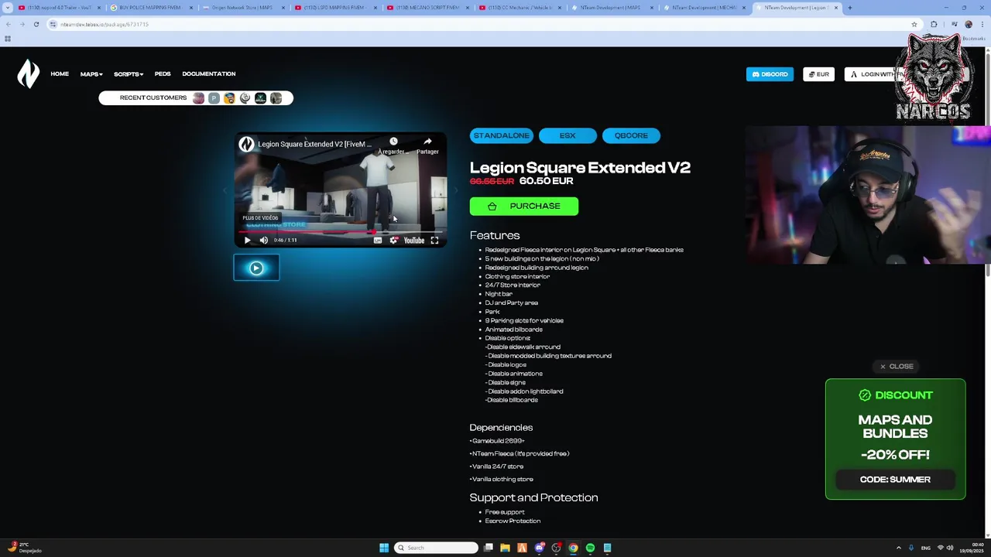Open video on YouTube logo
The height and width of the screenshot is (557, 991).
(x=414, y=240)
